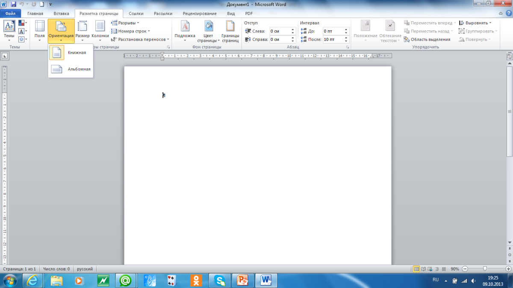Switch to the Главная tab
513x288 pixels.
[x=35, y=14]
